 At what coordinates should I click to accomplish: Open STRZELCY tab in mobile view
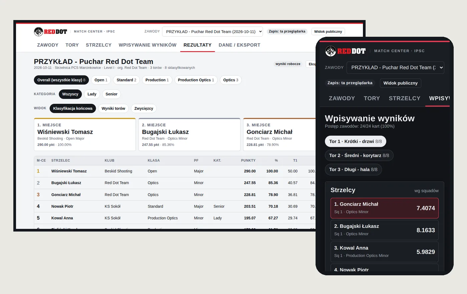pos(405,98)
